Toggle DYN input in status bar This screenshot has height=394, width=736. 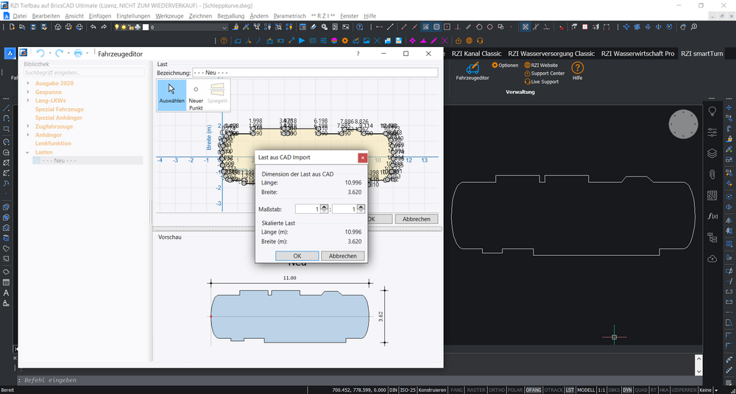[627, 390]
